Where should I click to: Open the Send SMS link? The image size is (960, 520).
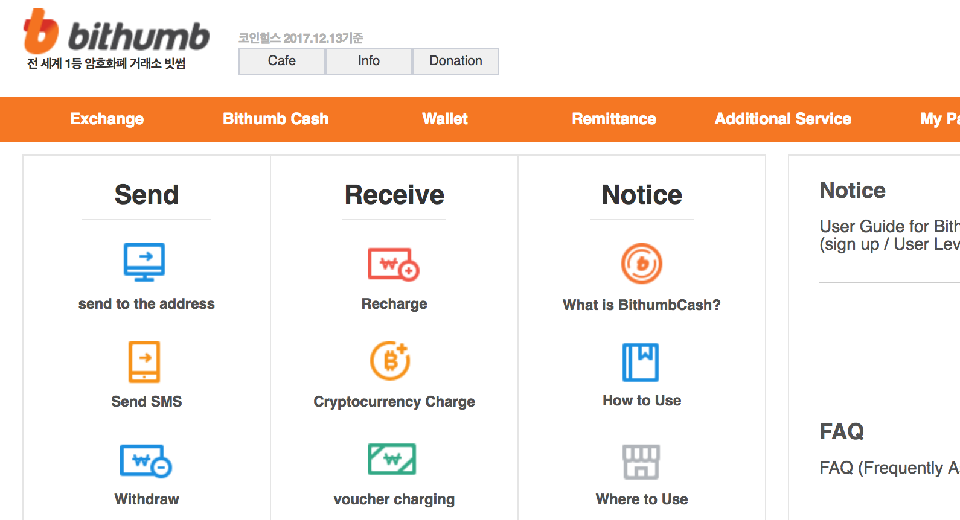point(147,402)
